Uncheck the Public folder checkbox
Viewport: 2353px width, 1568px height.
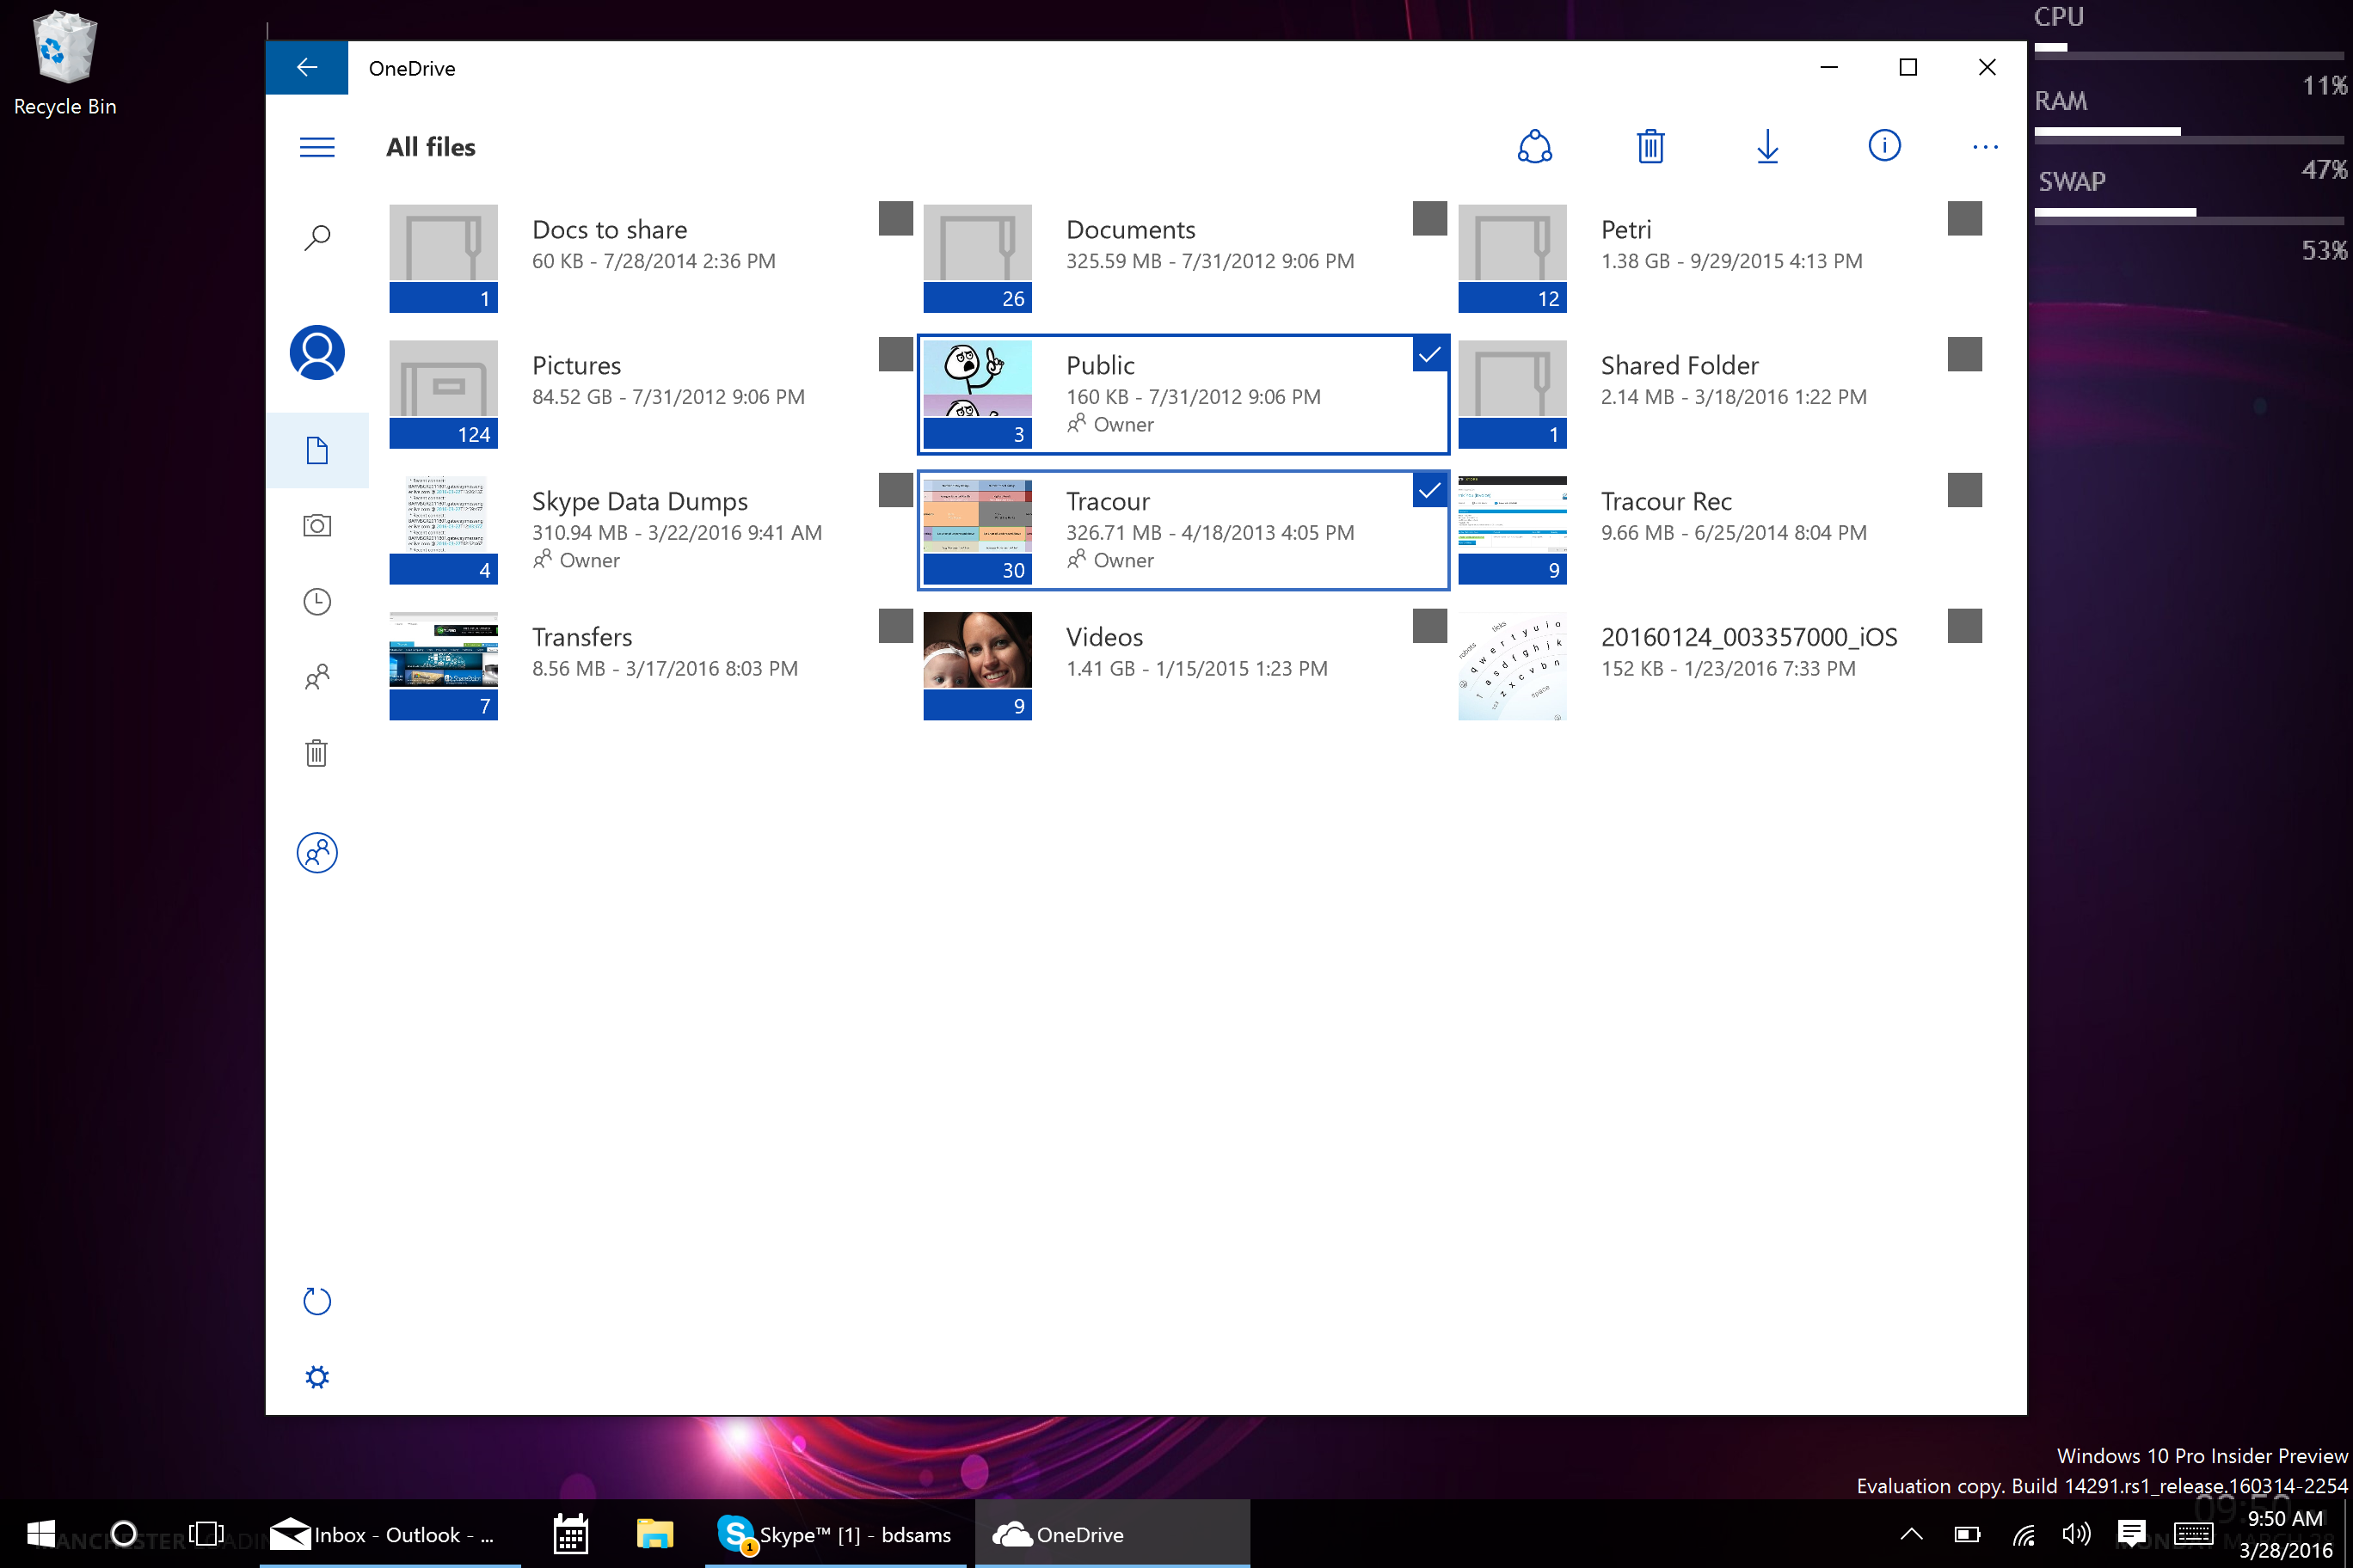point(1429,354)
